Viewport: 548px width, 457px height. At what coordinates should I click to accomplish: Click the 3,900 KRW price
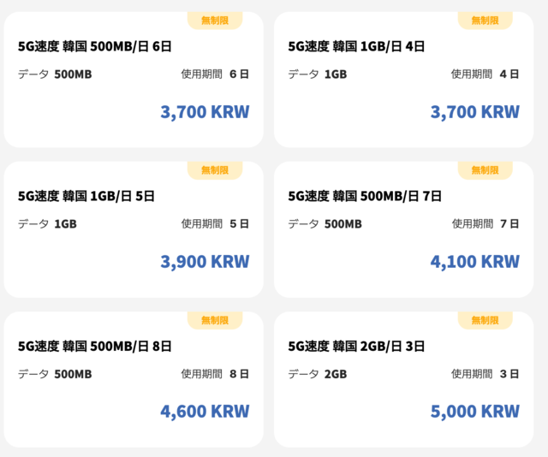[x=205, y=262]
